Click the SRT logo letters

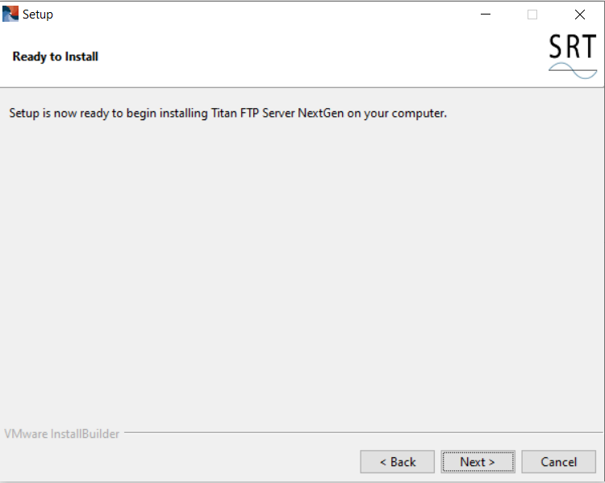click(x=572, y=48)
